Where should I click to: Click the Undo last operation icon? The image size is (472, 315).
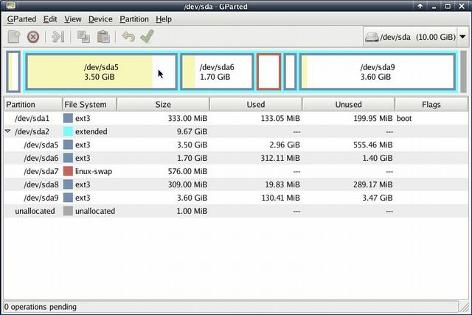(x=128, y=37)
